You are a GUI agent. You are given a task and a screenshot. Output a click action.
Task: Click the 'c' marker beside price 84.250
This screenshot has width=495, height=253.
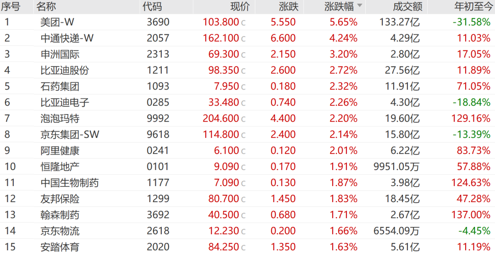coord(243,247)
